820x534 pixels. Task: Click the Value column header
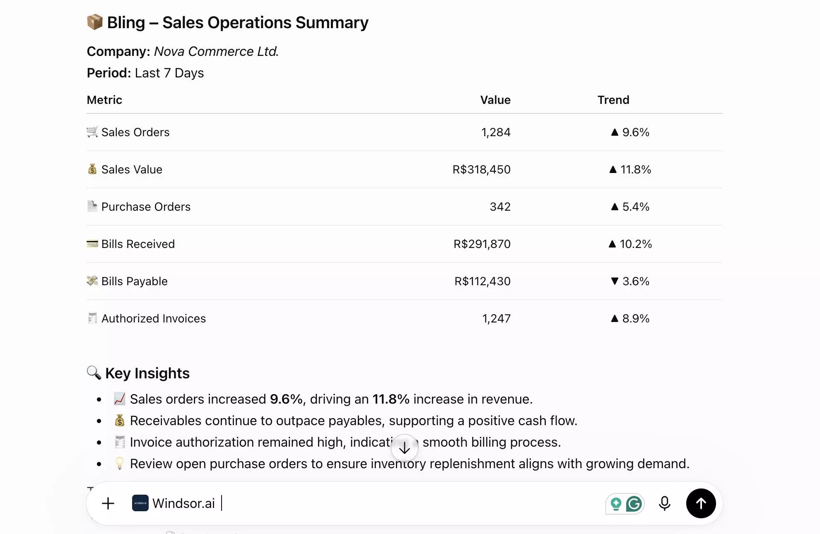tap(495, 100)
